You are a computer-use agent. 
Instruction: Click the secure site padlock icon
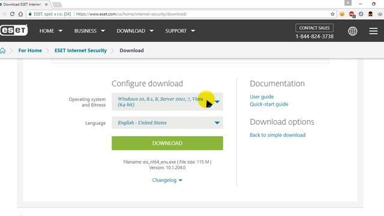click(30, 14)
